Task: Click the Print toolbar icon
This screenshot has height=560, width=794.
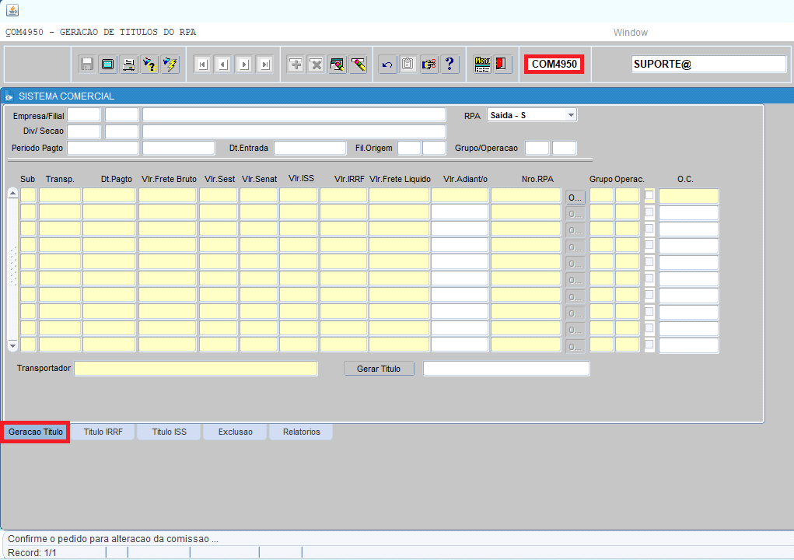Action: 128,65
